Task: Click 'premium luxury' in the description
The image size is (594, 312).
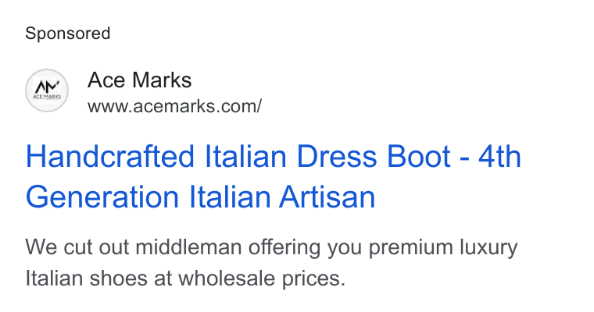Action: (x=443, y=248)
